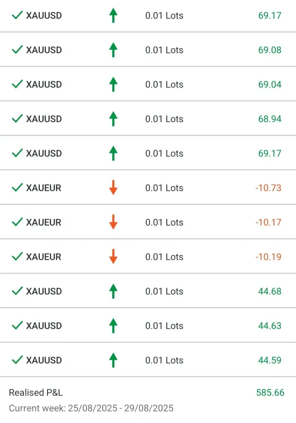Image resolution: width=296 pixels, height=423 pixels.
Task: Click the up arrow in the 68.94 row
Action: [x=113, y=119]
